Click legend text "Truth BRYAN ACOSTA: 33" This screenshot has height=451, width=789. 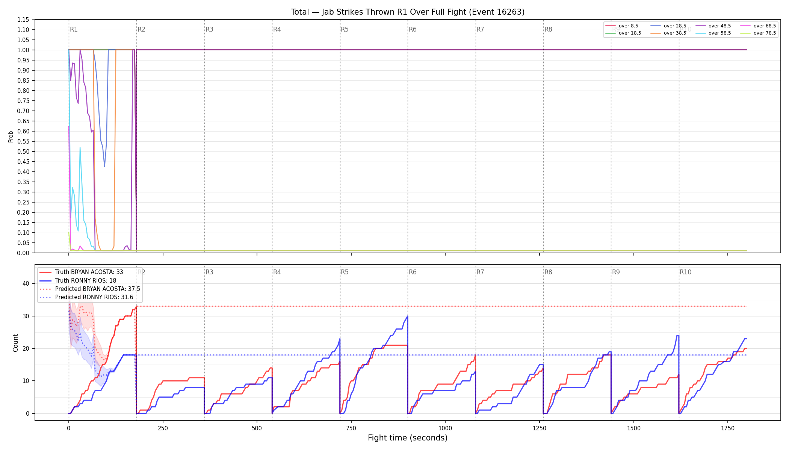pyautogui.click(x=89, y=272)
